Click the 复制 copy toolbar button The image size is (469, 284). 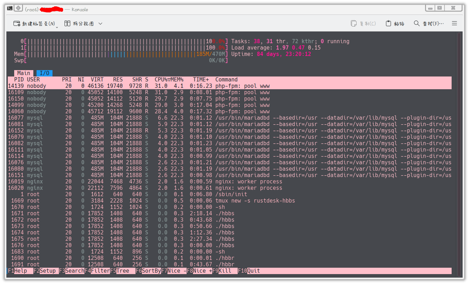363,23
